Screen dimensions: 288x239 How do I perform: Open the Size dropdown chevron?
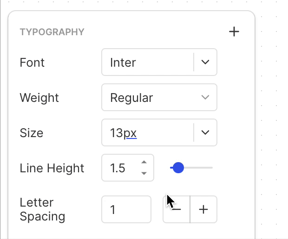(205, 132)
